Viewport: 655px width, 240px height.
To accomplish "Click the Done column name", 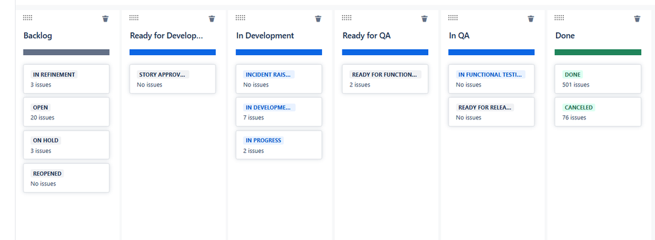I will coord(565,36).
